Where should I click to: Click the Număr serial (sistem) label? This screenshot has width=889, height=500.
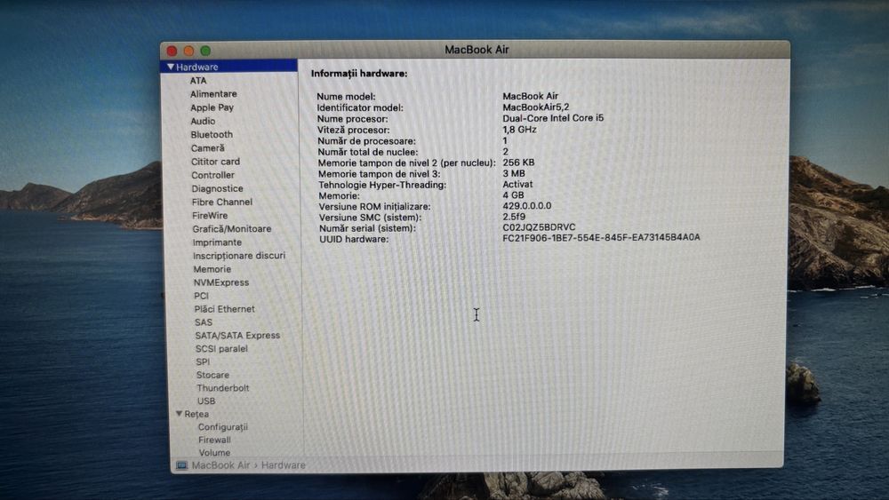point(367,229)
